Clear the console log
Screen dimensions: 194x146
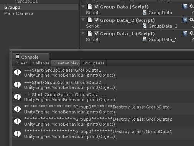pyautogui.click(x=21, y=63)
